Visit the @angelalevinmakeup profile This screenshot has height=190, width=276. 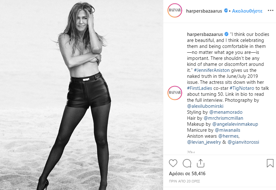[x=235, y=124]
